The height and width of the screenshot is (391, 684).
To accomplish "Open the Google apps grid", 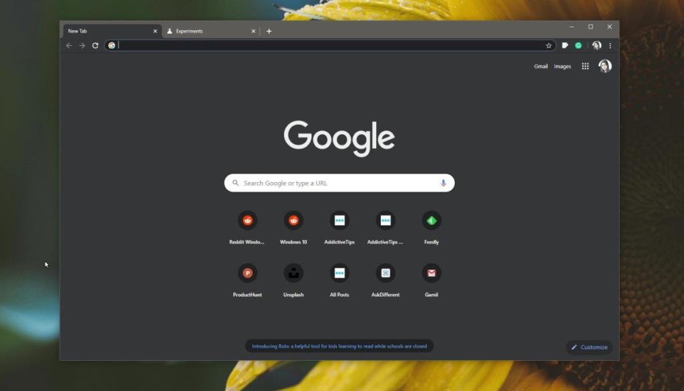I will point(586,66).
